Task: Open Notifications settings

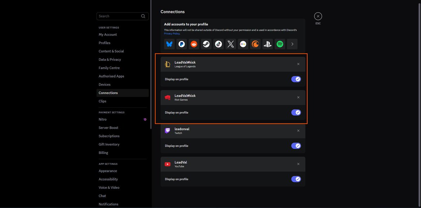Action: [x=122, y=204]
